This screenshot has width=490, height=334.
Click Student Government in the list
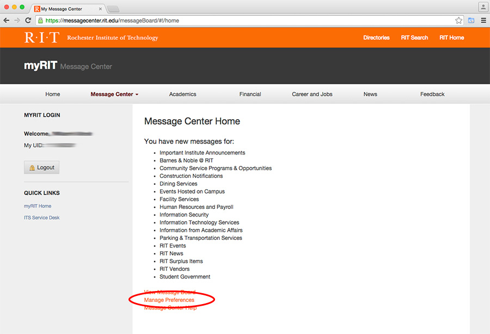click(x=185, y=276)
